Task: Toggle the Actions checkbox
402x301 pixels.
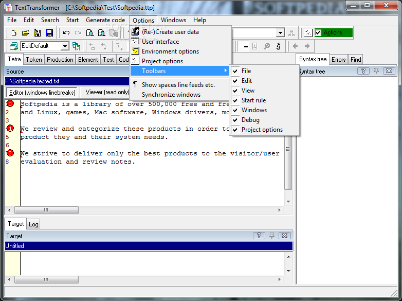Action: pyautogui.click(x=318, y=32)
